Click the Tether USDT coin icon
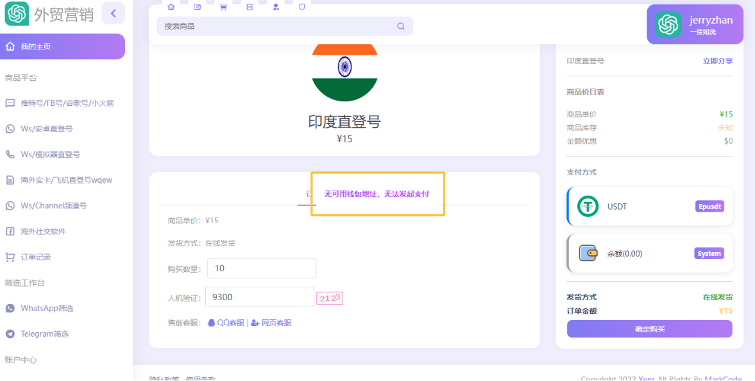755x381 pixels. point(588,206)
